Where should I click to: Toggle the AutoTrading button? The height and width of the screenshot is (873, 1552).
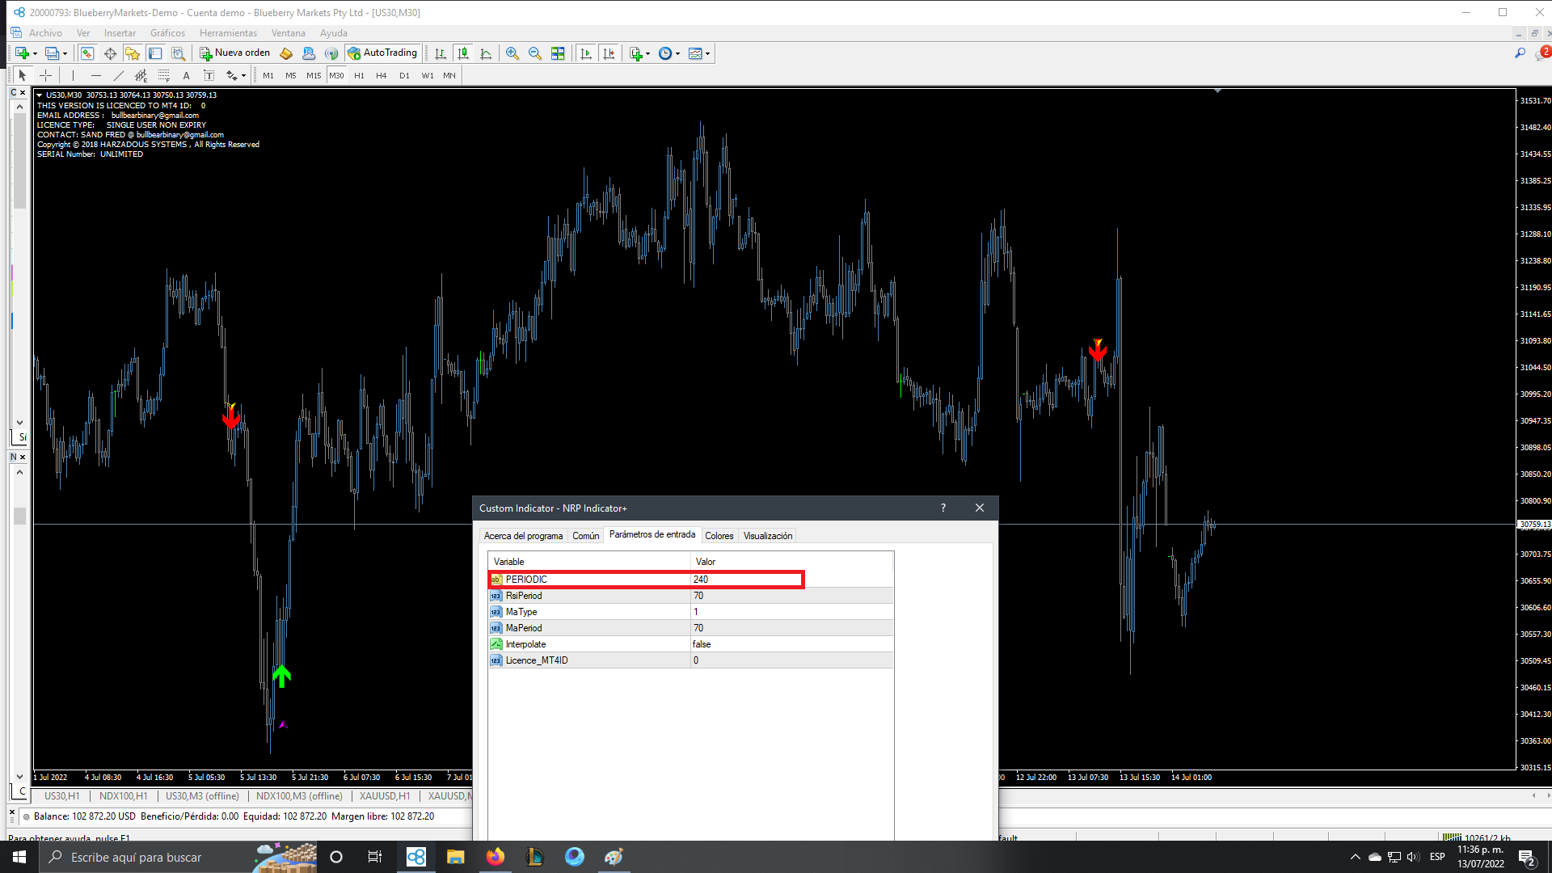(383, 53)
